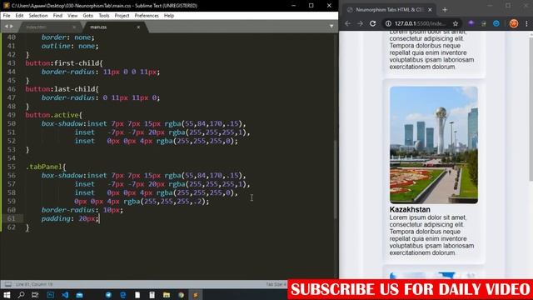This screenshot has height=300, width=533.
Task: Close the main.css tab
Action: (x=138, y=27)
